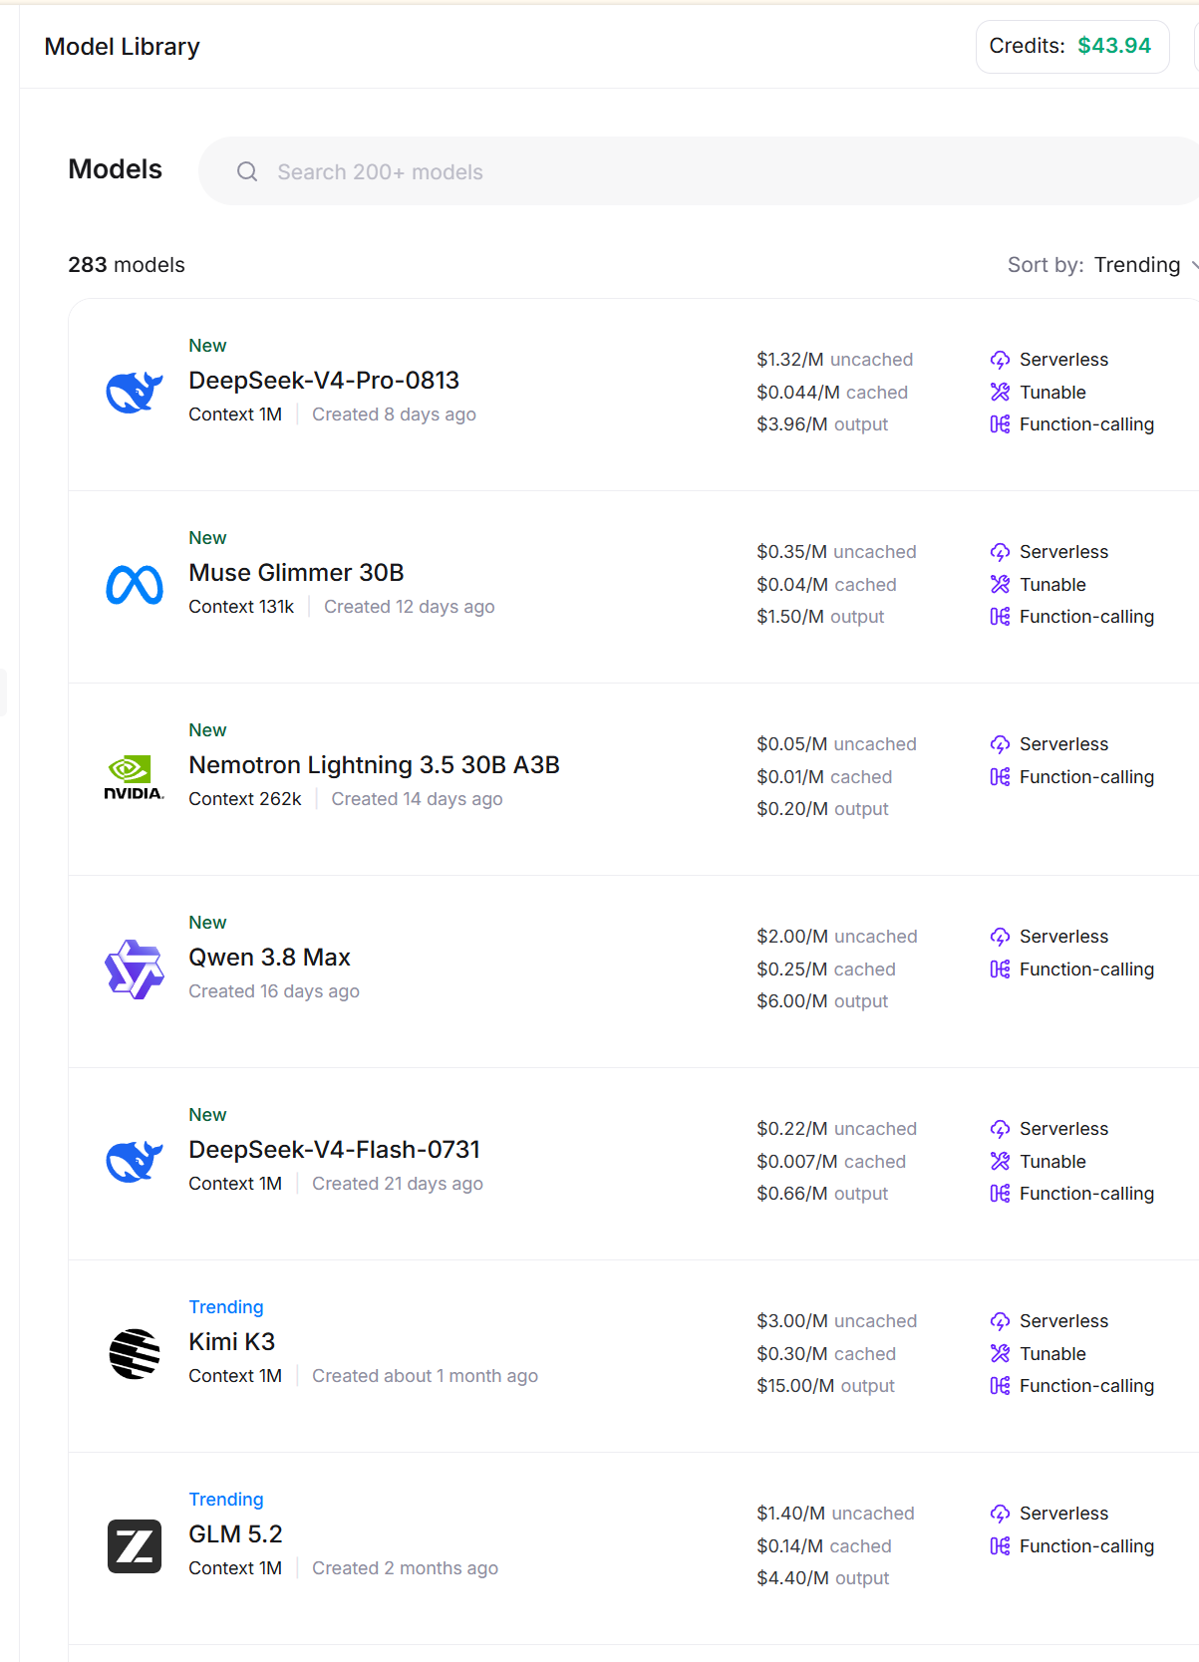Screen dimensions: 1199x1662
Task: Open Nemotron Lightning 3.5 30B A3B model
Action: pyautogui.click(x=374, y=765)
